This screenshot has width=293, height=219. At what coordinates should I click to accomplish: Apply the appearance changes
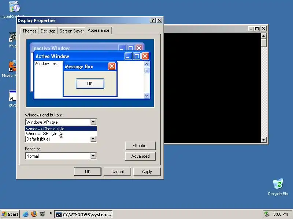pyautogui.click(x=147, y=172)
